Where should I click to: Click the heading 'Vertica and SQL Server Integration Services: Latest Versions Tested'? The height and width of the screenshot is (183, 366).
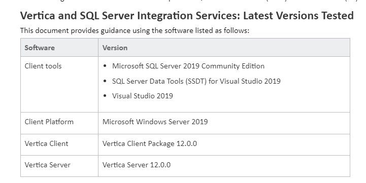[187, 16]
